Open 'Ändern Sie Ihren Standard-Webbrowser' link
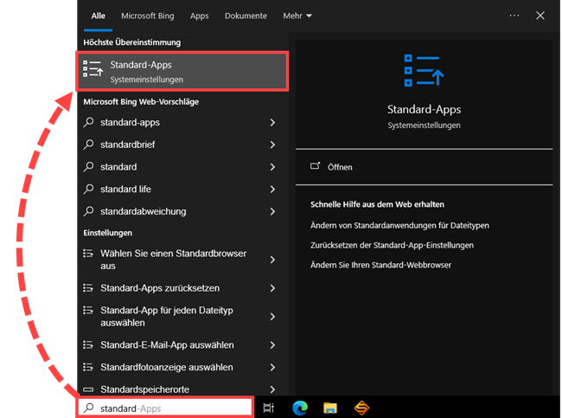The width and height of the screenshot is (562, 418). click(380, 265)
